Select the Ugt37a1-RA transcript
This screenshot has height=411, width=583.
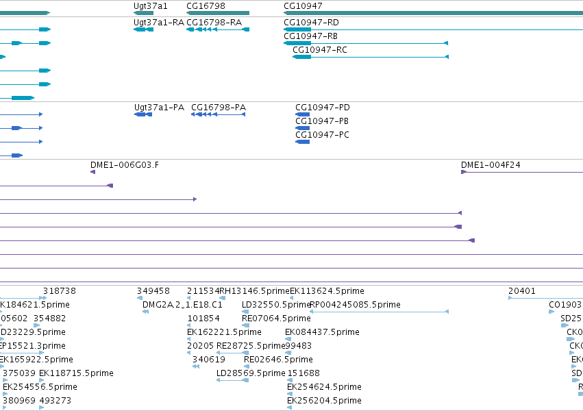(143, 29)
